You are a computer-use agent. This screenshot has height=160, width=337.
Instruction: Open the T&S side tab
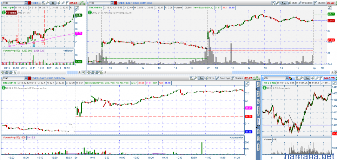(258, 93)
